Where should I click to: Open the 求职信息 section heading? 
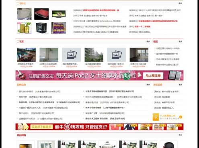point(158,85)
